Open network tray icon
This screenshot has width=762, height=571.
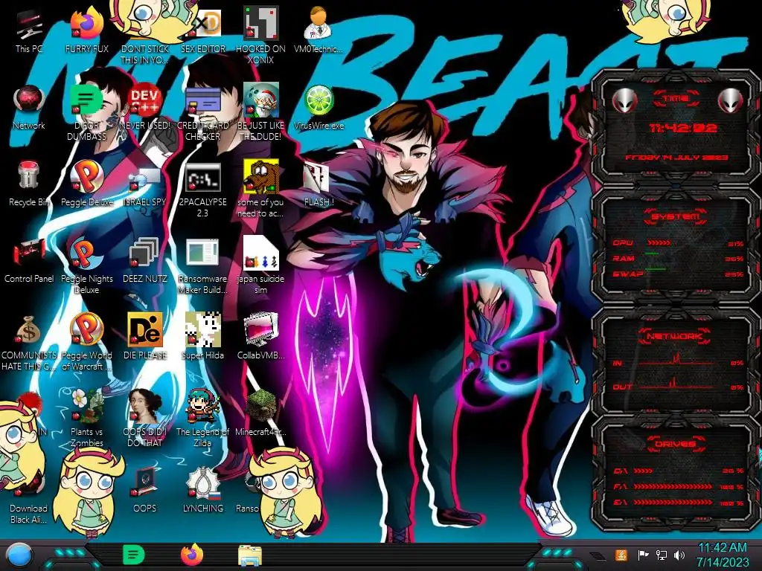(x=661, y=555)
